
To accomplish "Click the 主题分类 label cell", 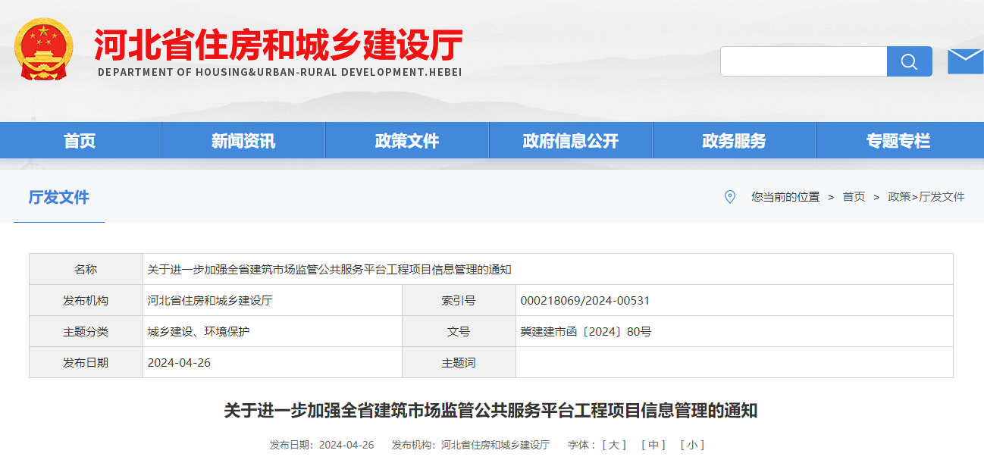I will pyautogui.click(x=86, y=331).
